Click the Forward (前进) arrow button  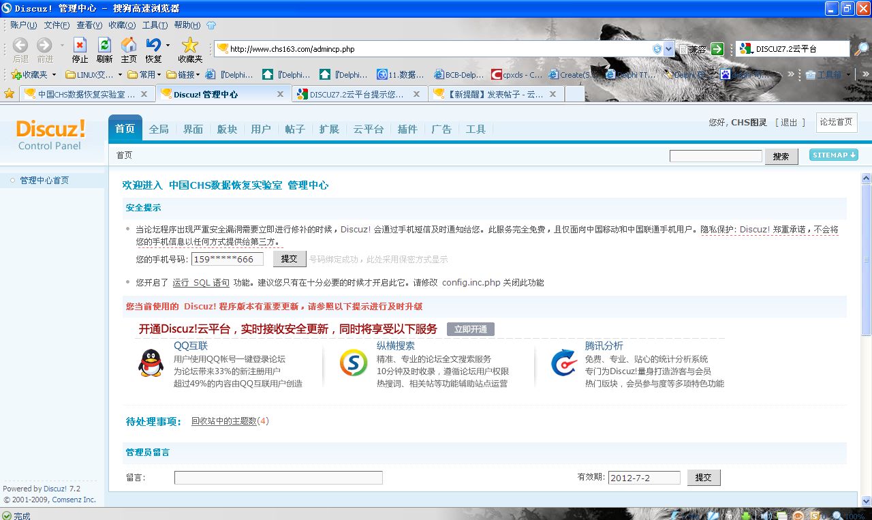coord(44,46)
